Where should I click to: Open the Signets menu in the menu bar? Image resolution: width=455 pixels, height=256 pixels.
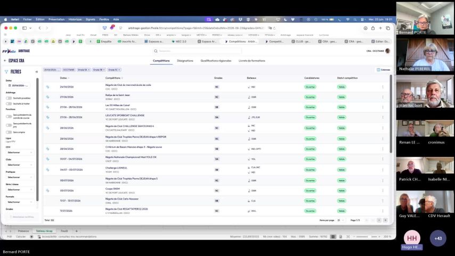(90, 20)
